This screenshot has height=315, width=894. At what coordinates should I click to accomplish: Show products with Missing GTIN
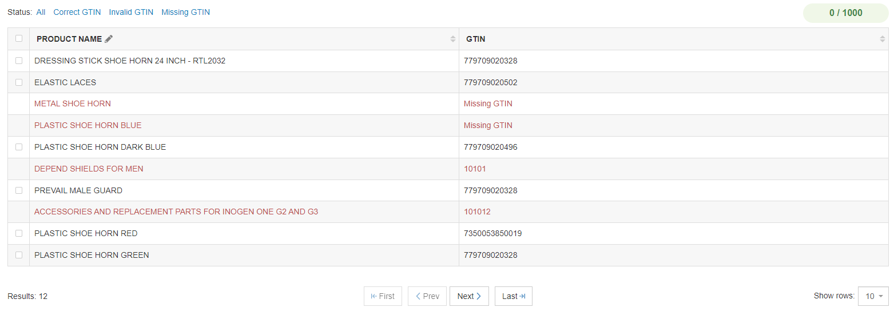[x=185, y=12]
